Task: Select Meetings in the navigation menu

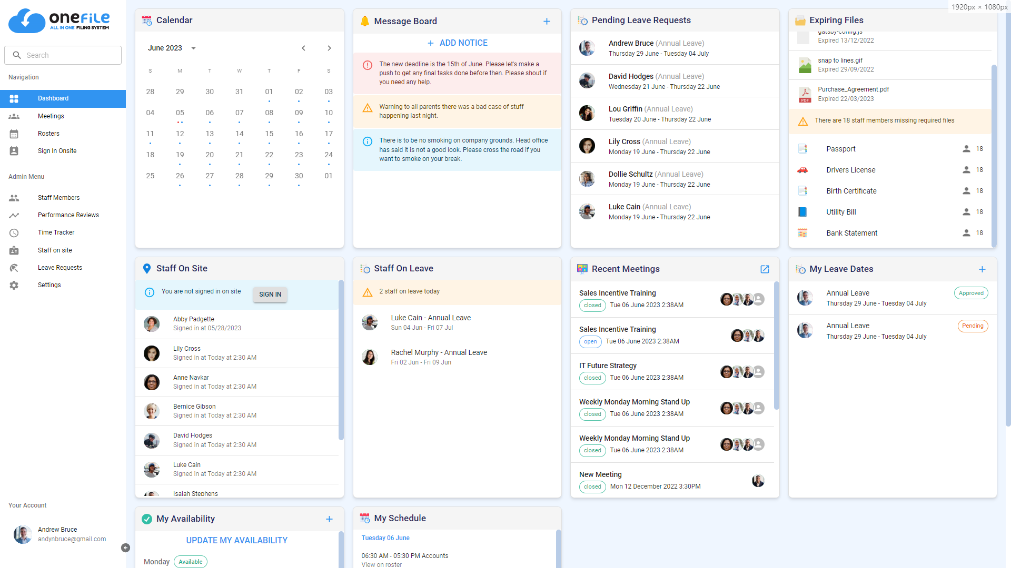Action: [x=50, y=116]
